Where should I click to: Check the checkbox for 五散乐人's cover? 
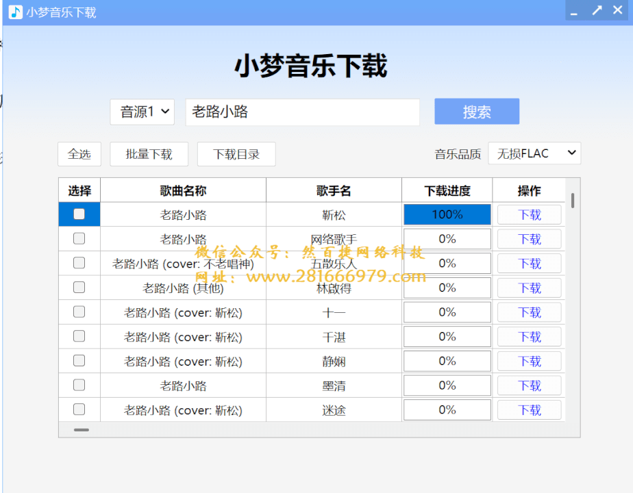coord(79,263)
